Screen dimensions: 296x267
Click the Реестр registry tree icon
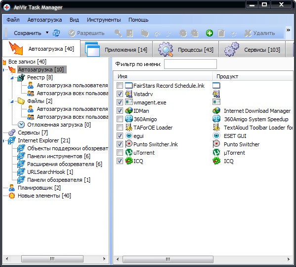[21, 77]
